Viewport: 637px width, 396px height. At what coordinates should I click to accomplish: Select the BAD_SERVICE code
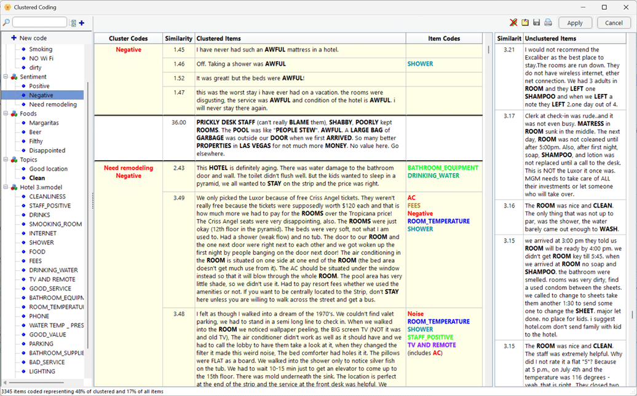point(47,362)
